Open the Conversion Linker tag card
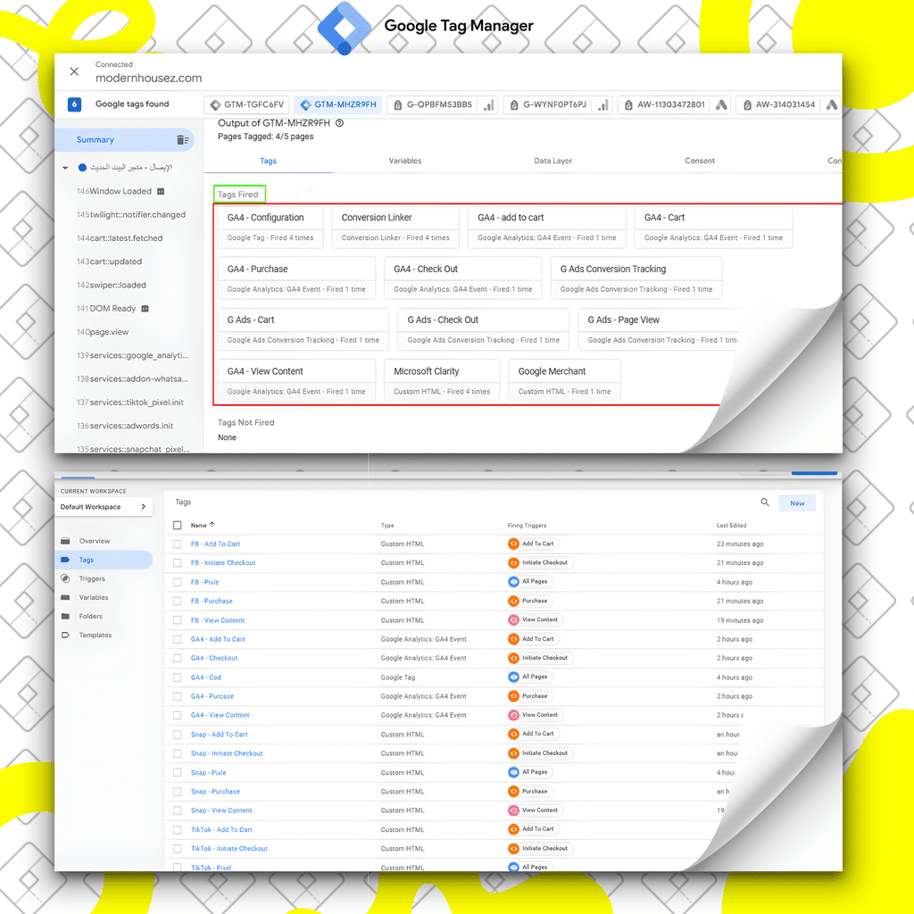914x914 pixels. [x=395, y=227]
